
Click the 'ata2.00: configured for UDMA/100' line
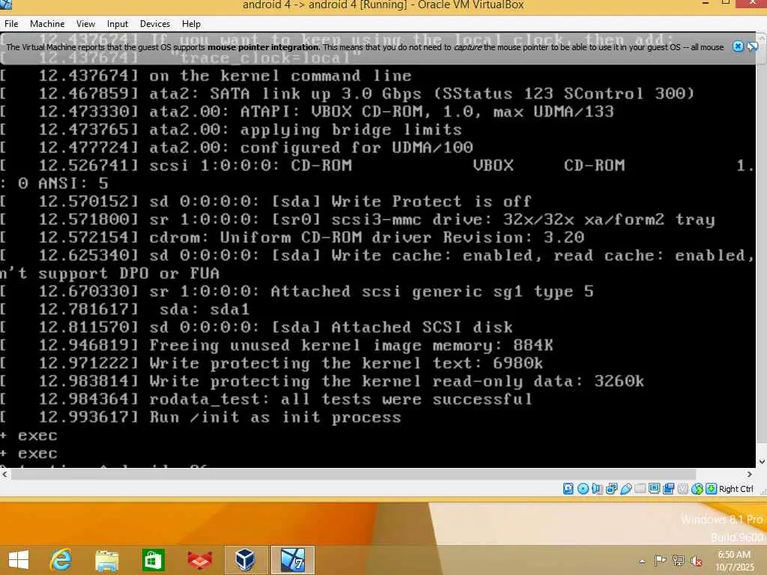click(311, 147)
